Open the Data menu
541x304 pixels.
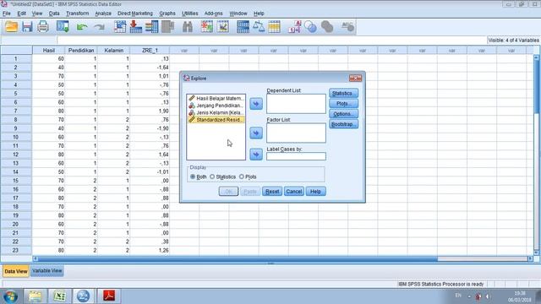54,14
